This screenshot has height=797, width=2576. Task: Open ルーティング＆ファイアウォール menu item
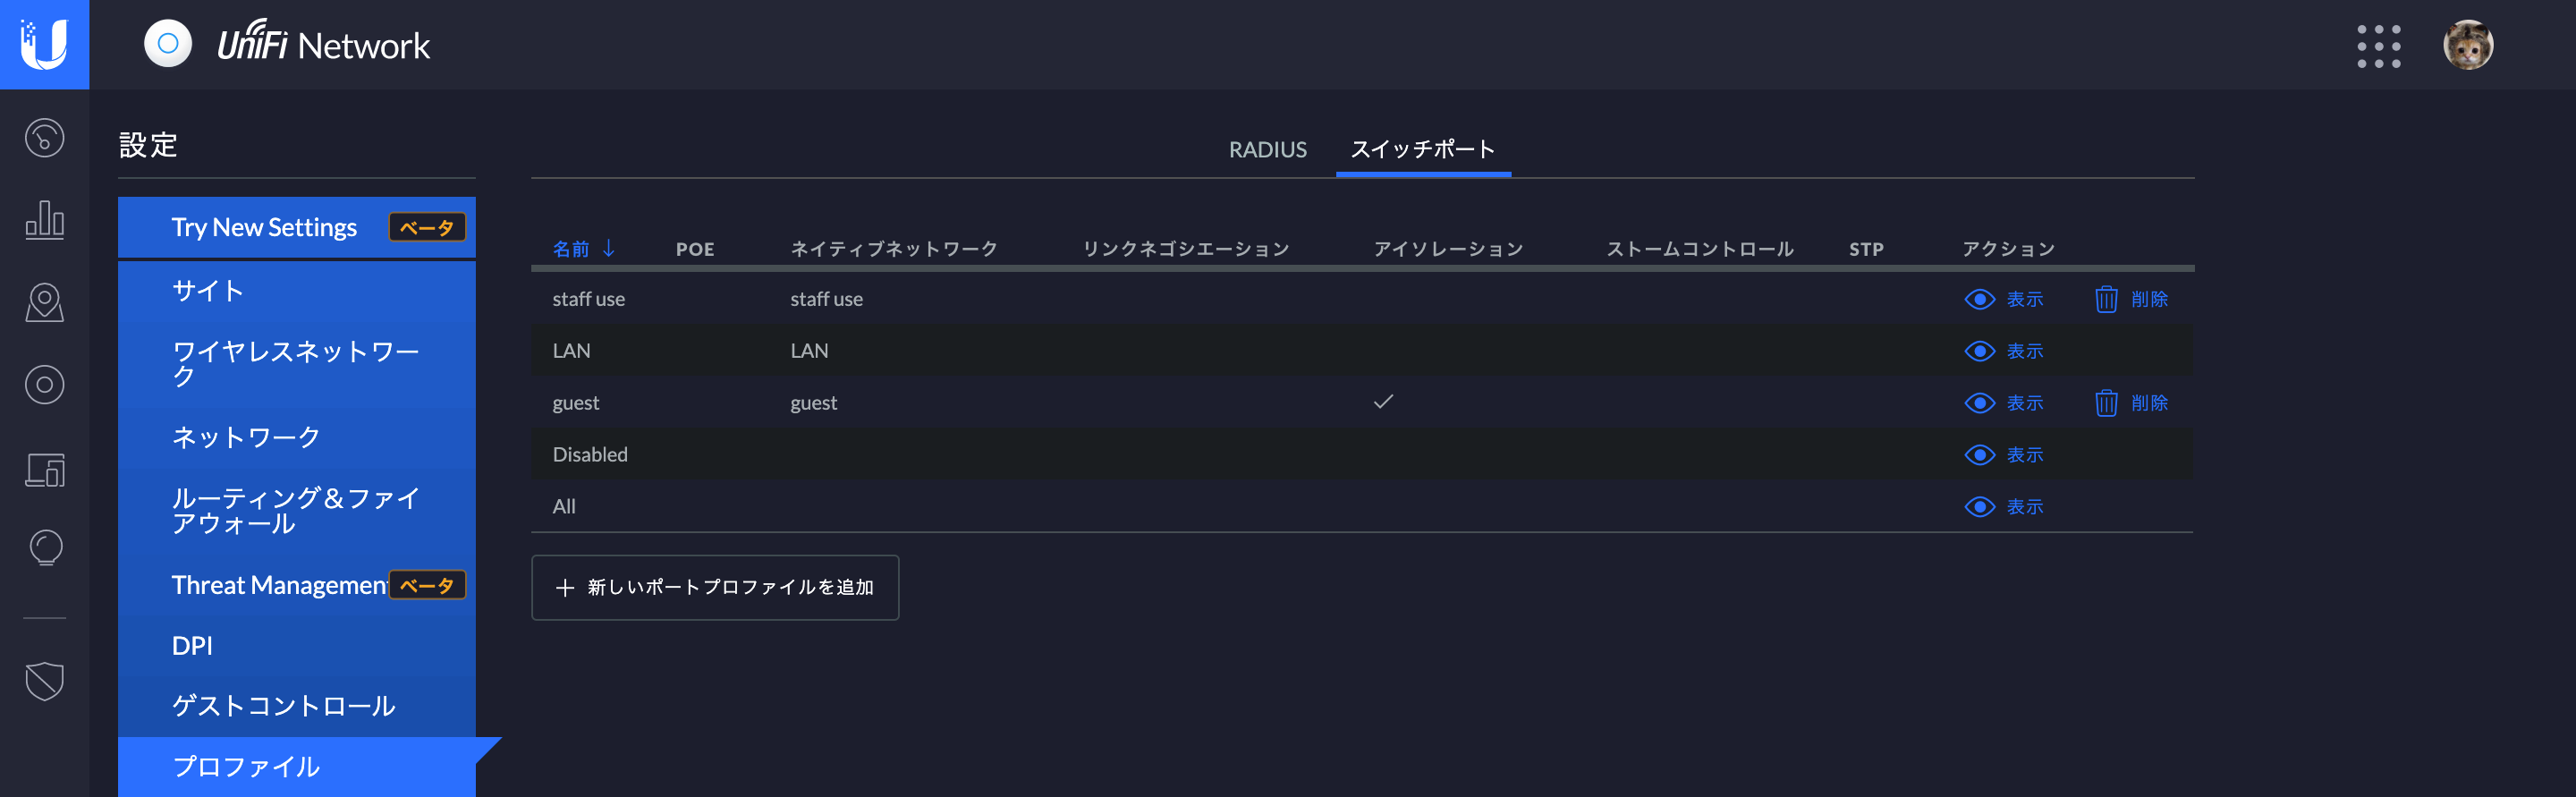pos(297,511)
